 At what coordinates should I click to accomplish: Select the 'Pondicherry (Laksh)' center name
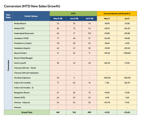[23, 43]
